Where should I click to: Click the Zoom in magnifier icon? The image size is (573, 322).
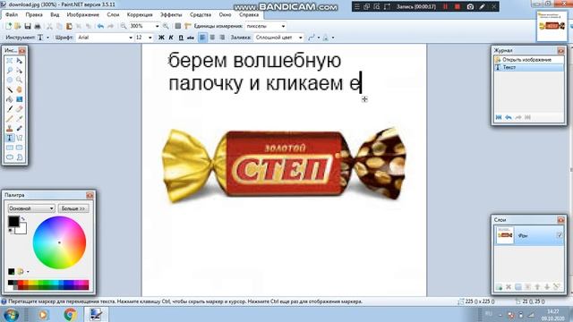tap(166, 26)
